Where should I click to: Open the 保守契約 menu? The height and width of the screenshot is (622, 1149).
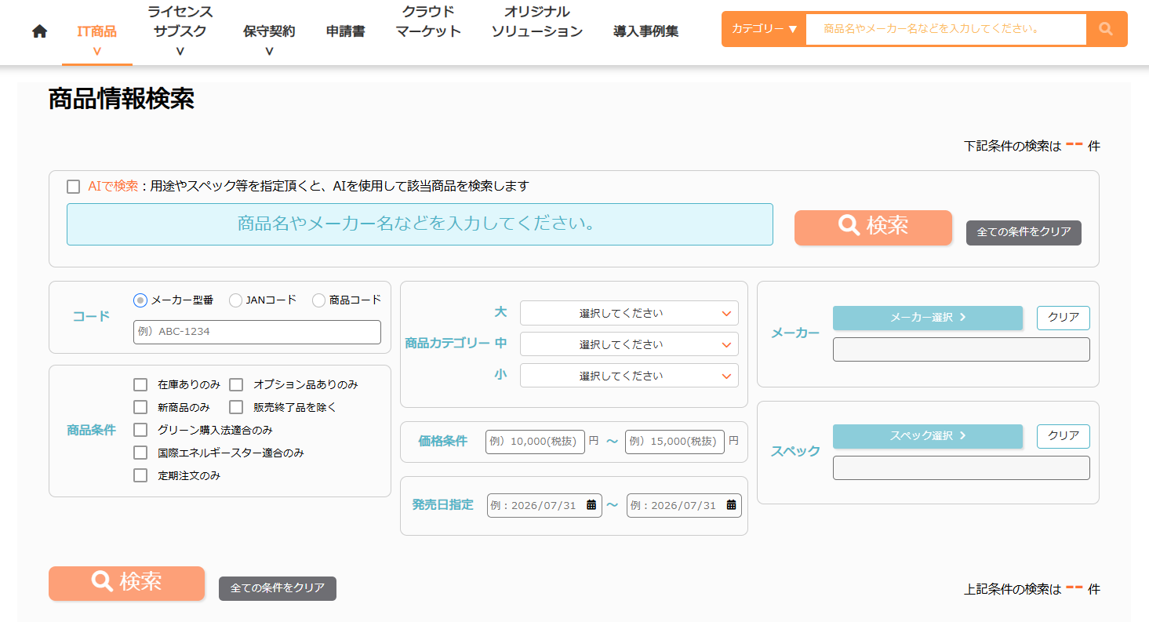tap(269, 31)
